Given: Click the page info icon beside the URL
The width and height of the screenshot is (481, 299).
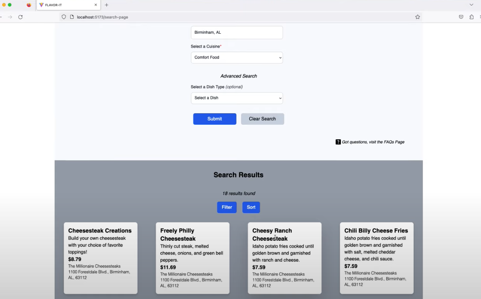Looking at the screenshot, I should 72,17.
